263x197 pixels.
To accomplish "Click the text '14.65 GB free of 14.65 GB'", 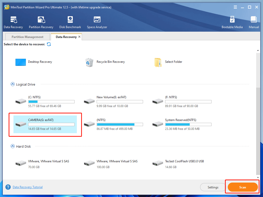I will [x=45, y=129].
